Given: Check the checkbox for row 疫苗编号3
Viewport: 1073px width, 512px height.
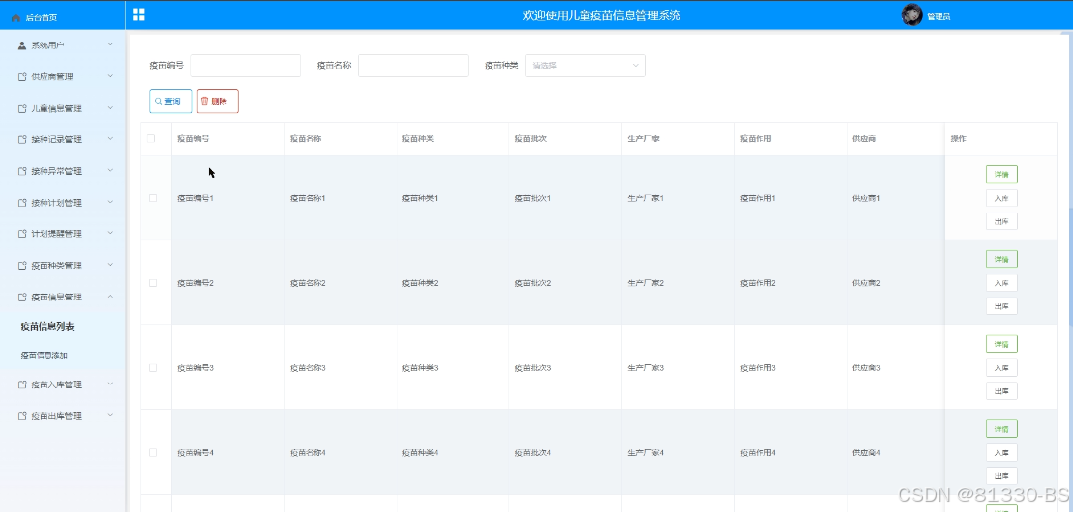Looking at the screenshot, I should click(x=153, y=367).
